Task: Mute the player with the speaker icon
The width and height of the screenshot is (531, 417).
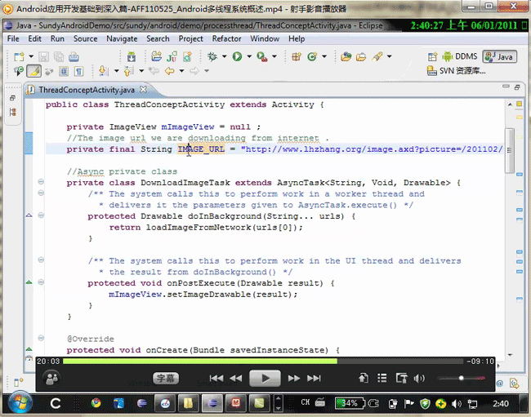Action: pyautogui.click(x=419, y=379)
